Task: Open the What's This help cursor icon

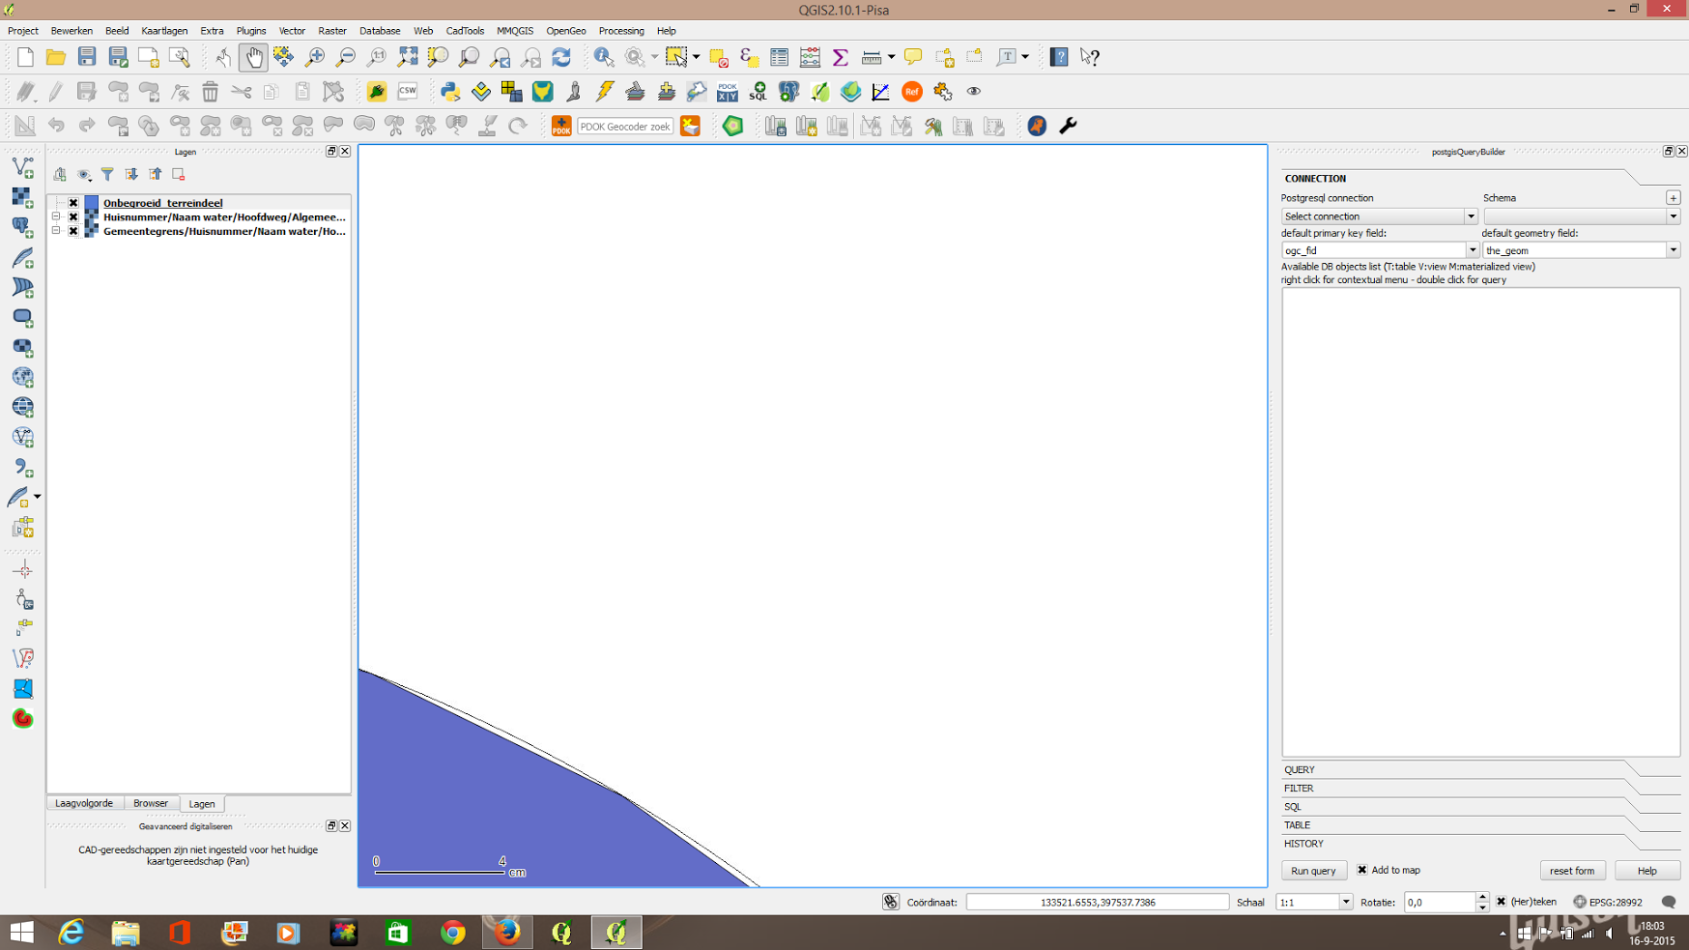Action: coord(1090,57)
